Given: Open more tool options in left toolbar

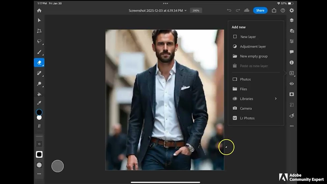Looking at the screenshot, I should pos(39,174).
